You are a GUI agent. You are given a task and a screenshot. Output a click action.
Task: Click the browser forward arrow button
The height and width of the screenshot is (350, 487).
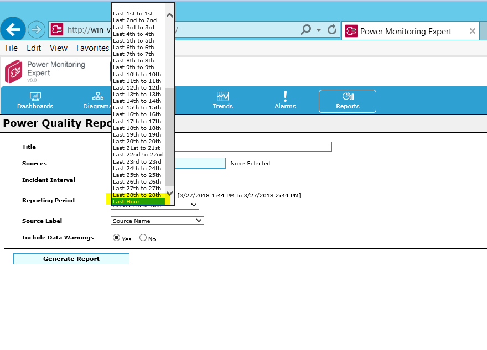(37, 30)
